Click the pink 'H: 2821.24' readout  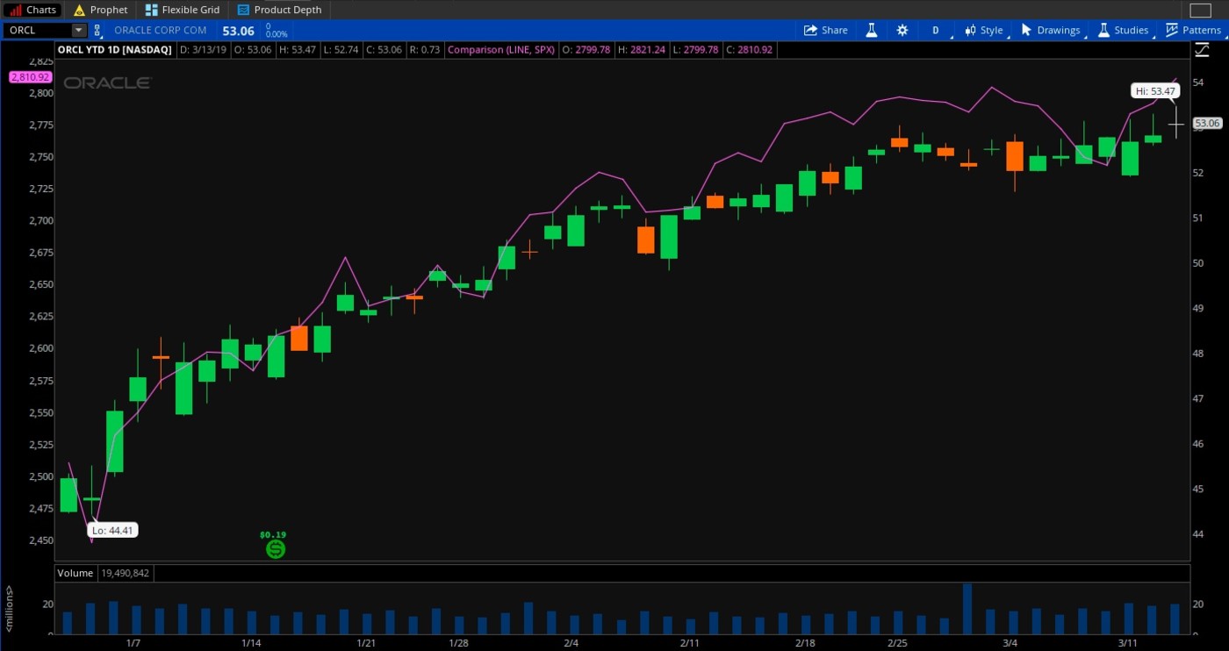pos(640,50)
